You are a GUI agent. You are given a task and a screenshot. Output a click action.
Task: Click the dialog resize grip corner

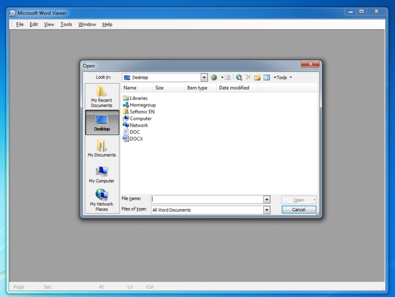[318, 214]
